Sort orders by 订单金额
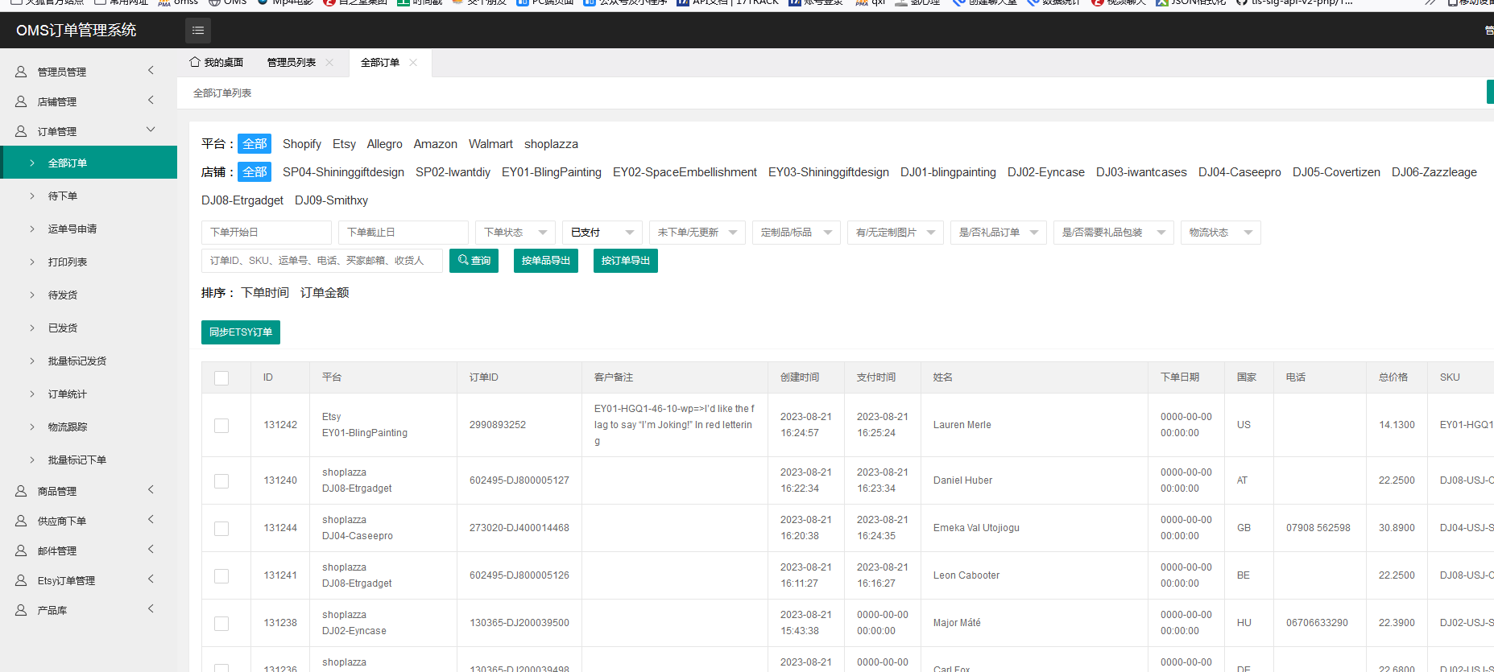Image resolution: width=1494 pixels, height=672 pixels. (x=325, y=293)
